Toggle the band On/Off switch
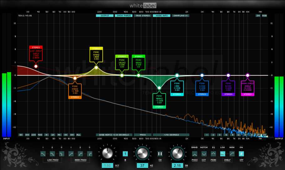285x170 pixels. click(x=241, y=154)
